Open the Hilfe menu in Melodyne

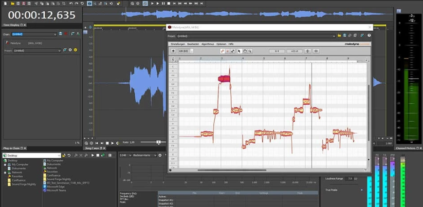231,44
